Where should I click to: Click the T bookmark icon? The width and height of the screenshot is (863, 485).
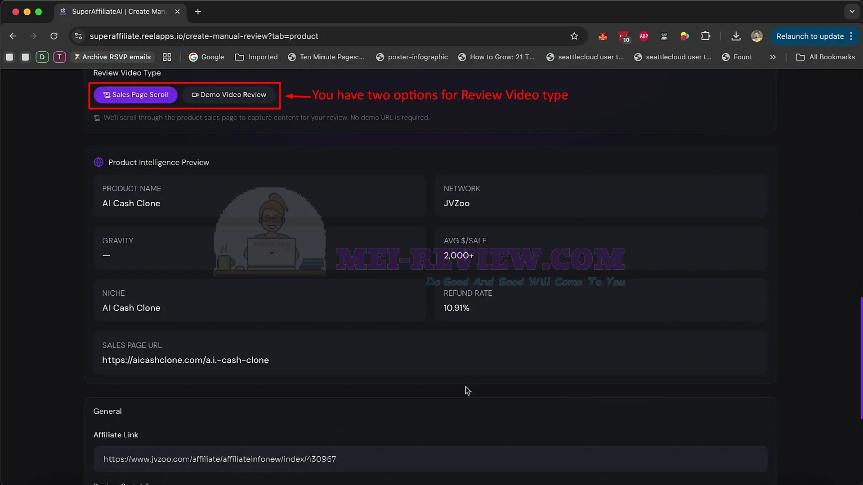[x=59, y=57]
